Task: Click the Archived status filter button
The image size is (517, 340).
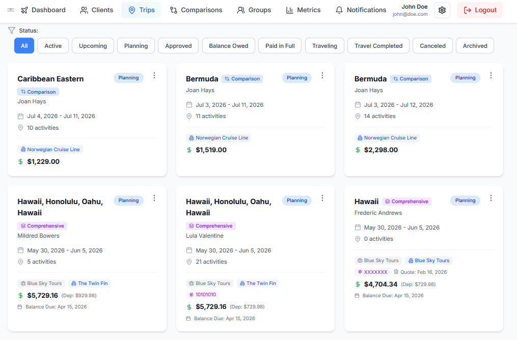Action: click(475, 46)
